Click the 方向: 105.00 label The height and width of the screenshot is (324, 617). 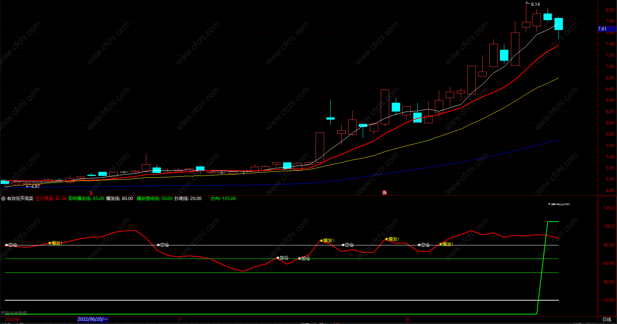pos(223,199)
